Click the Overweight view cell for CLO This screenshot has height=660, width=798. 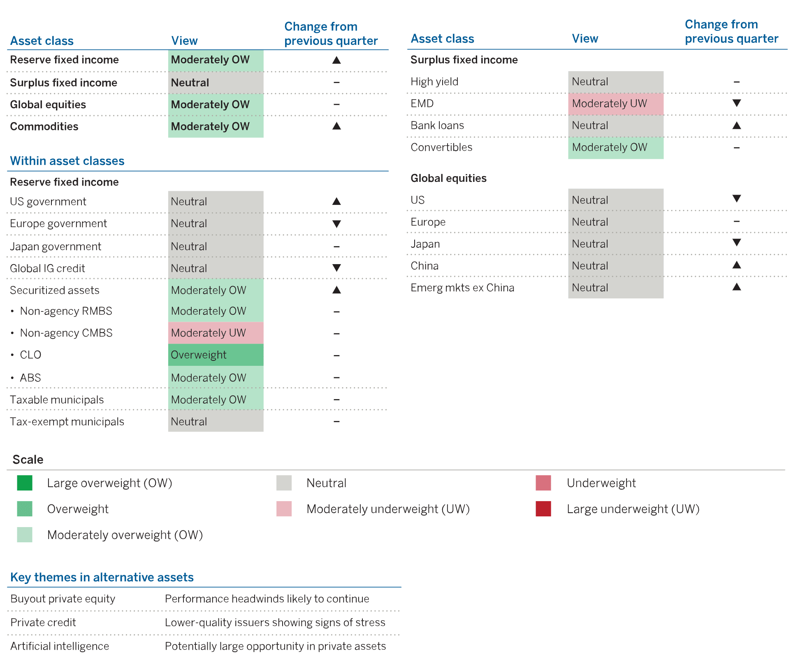[x=216, y=355]
